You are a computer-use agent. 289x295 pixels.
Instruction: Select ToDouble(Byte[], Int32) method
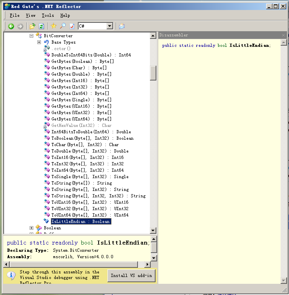pos(90,151)
